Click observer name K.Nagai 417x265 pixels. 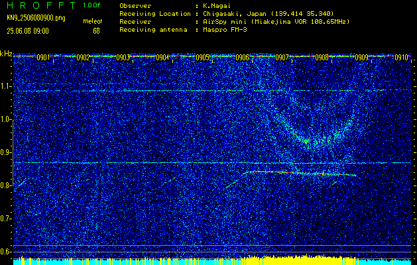[216, 5]
